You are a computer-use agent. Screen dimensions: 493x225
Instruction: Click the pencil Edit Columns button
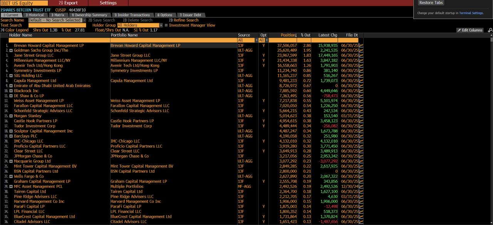pos(470,30)
